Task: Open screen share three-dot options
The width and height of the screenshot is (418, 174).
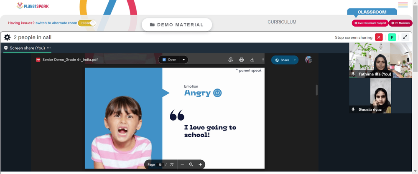Action: tap(49, 48)
